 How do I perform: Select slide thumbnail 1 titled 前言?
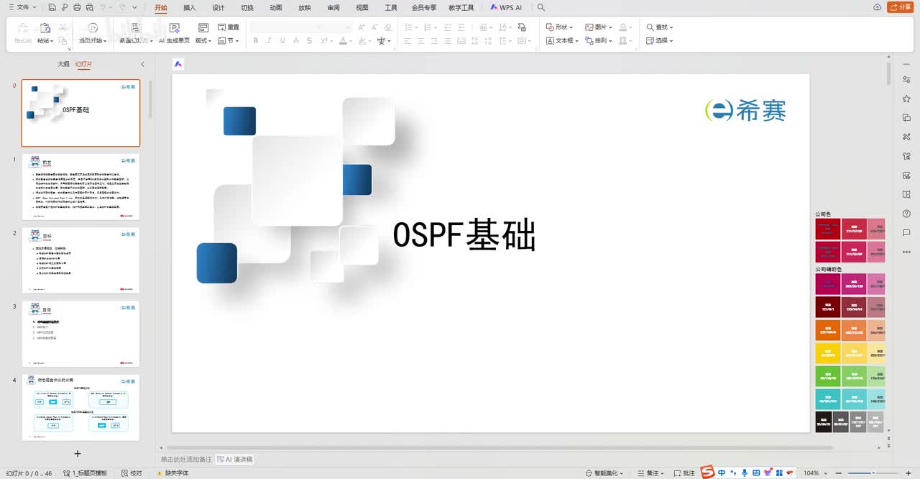point(80,186)
